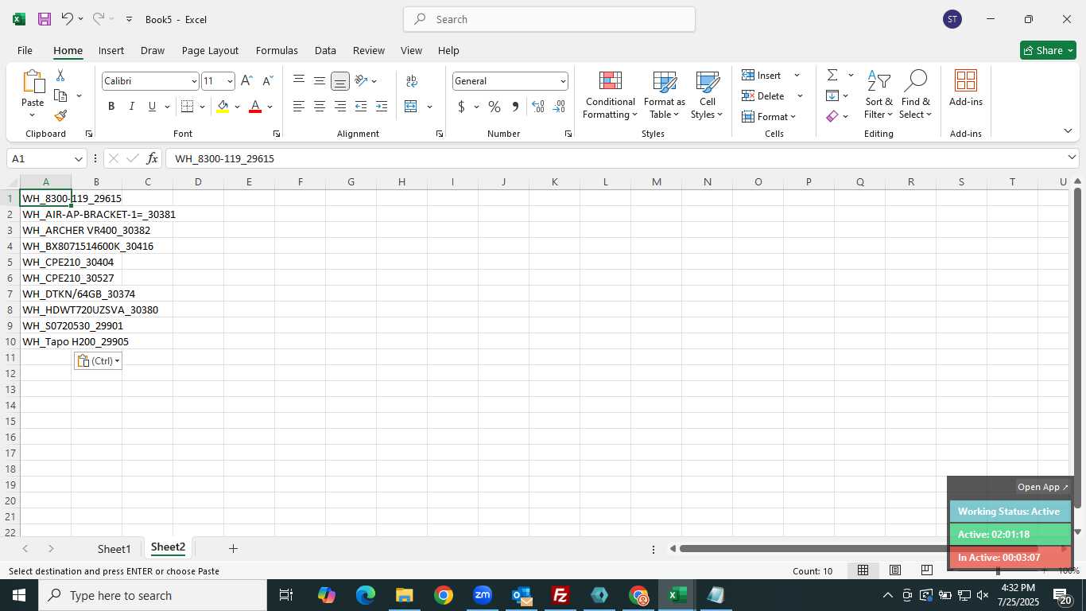Apply the red font color swatch
Image resolution: width=1086 pixels, height=611 pixels.
coord(255,107)
